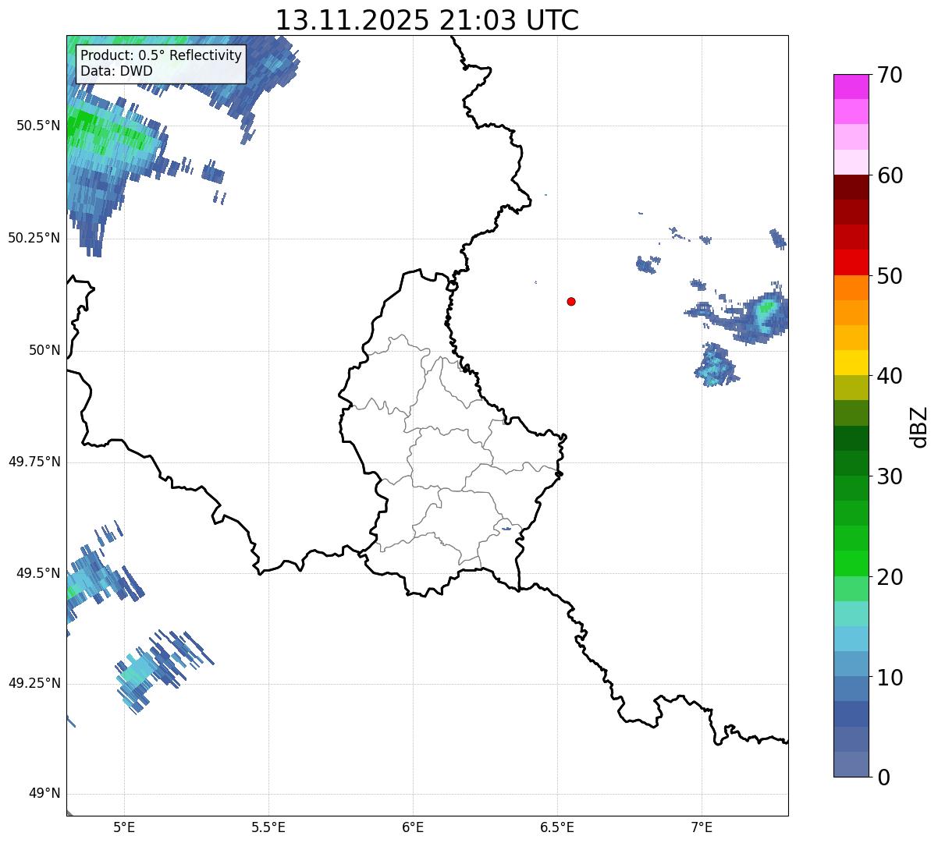Viewport: 938px width, 843px height.
Task: Select the 0 value on the colorbar
Action: point(884,777)
